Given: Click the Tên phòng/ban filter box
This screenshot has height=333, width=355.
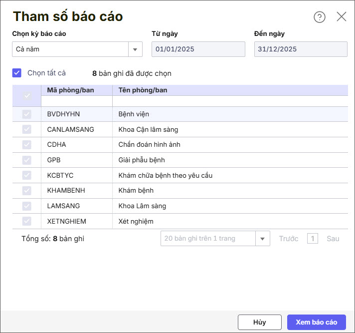Looking at the screenshot, I should pyautogui.click(x=230, y=101).
